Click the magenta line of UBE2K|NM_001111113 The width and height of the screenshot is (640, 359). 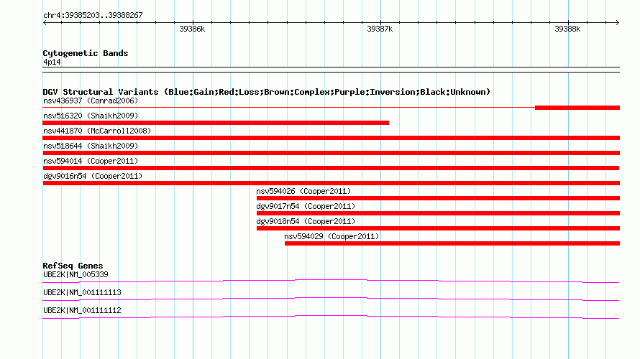pos(331,299)
